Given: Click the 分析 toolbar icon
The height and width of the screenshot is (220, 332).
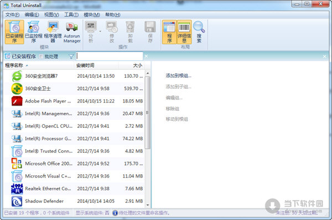Looking at the screenshot, I should coord(91,32).
